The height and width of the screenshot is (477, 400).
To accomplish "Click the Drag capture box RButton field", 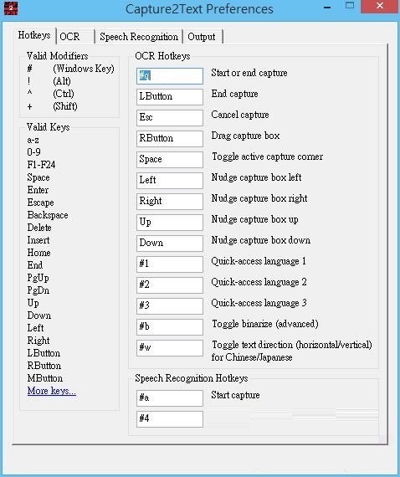I will coord(170,139).
